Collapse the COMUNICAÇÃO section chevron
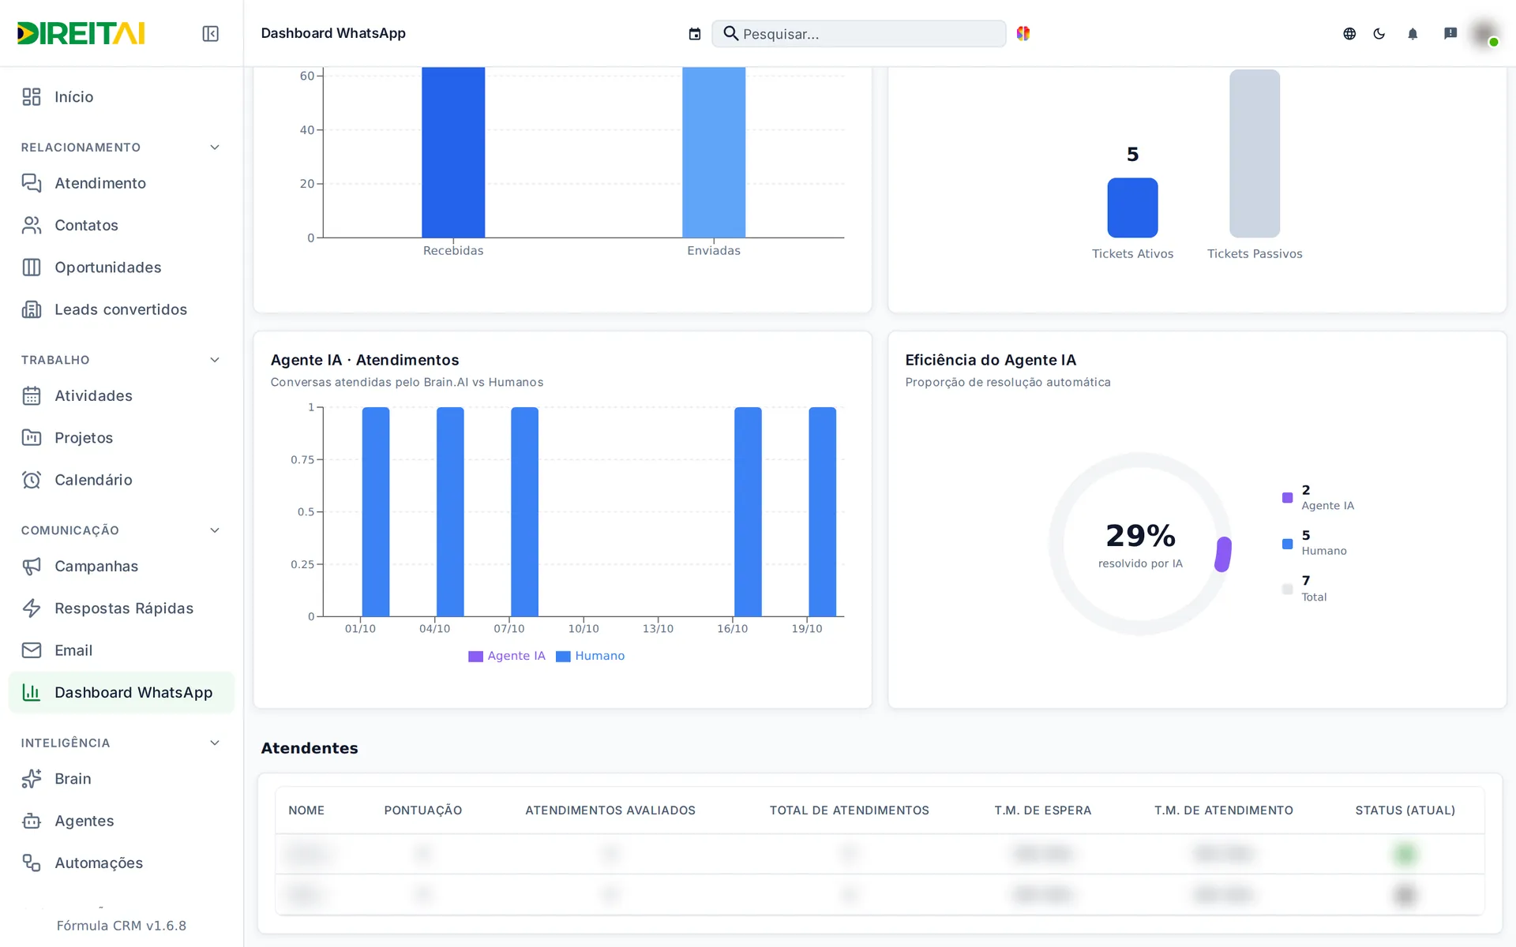 pyautogui.click(x=215, y=530)
